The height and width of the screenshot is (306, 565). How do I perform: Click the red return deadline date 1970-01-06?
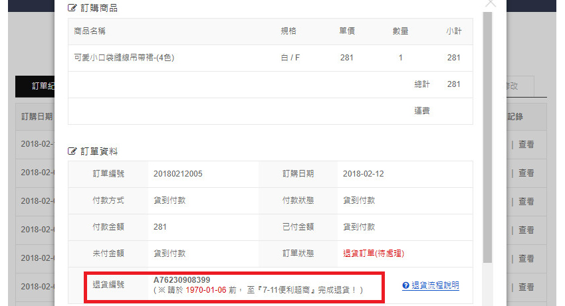coord(205,290)
